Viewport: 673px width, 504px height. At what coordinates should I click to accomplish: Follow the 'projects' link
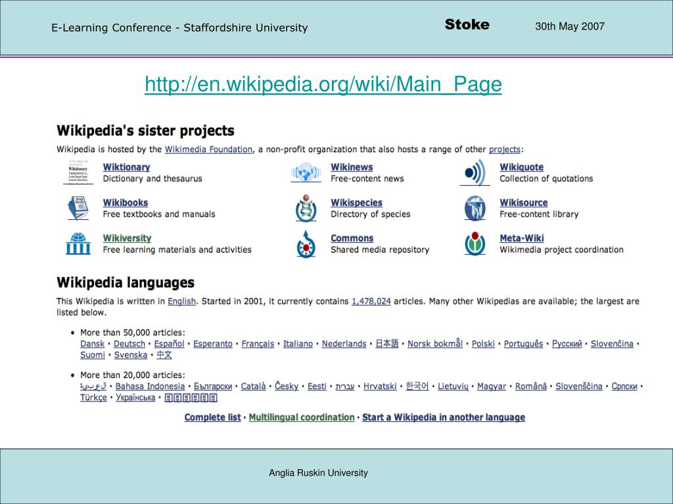click(505, 149)
